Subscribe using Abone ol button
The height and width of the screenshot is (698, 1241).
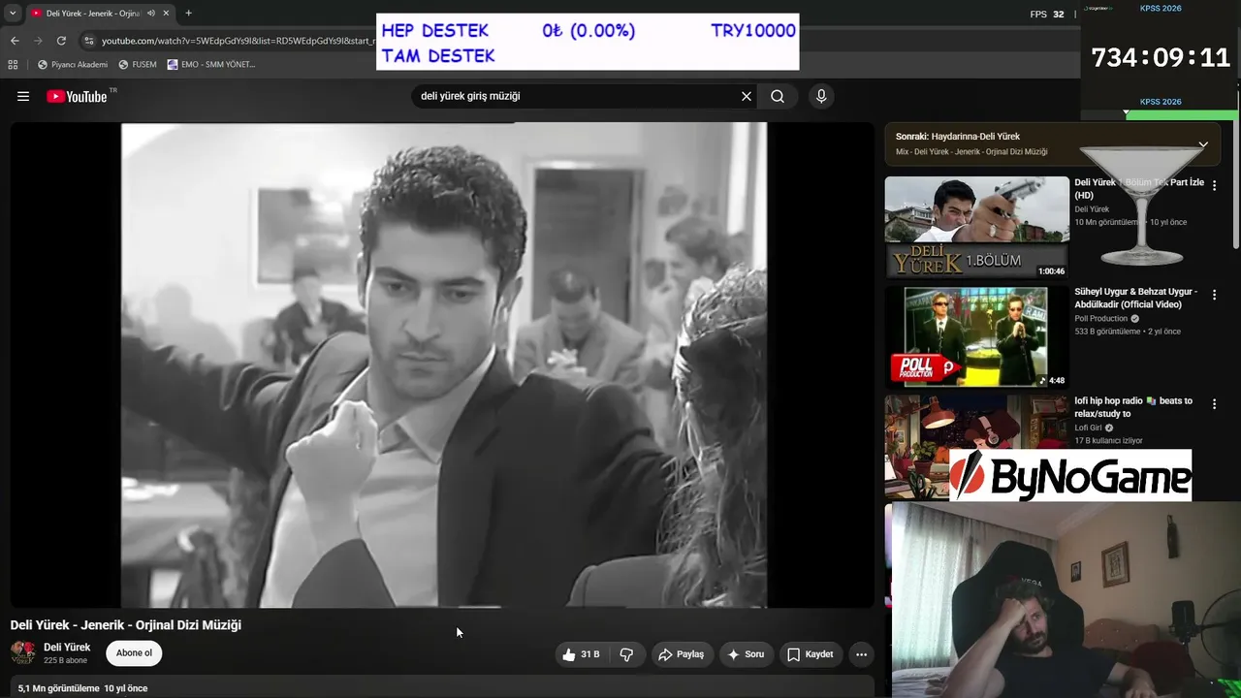[x=134, y=653]
